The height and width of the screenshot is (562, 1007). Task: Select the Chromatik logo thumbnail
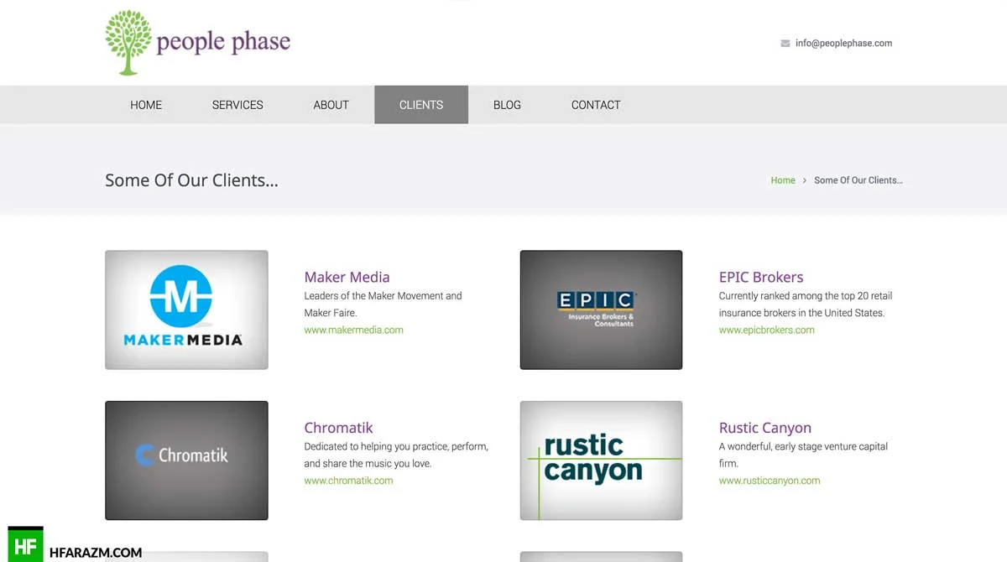(186, 461)
